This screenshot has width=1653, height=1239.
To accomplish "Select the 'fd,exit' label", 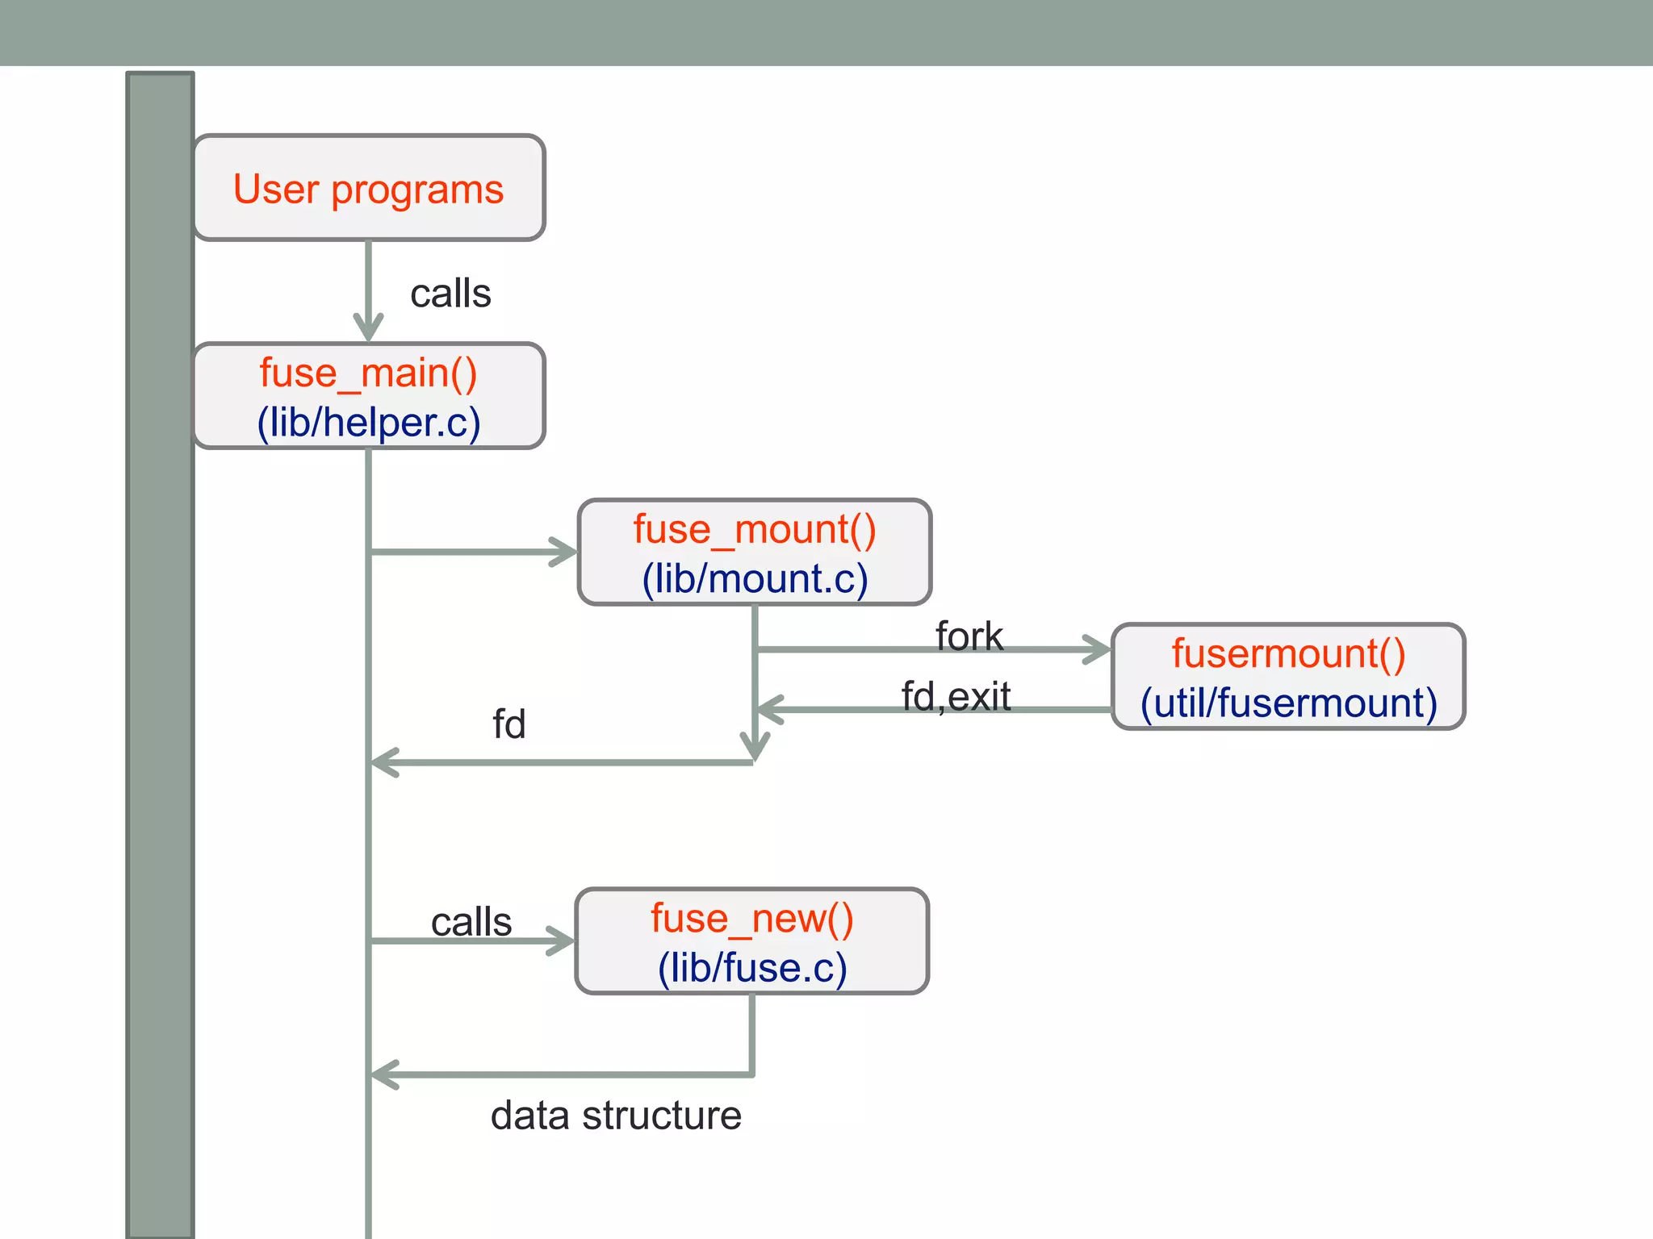I will tap(956, 696).
